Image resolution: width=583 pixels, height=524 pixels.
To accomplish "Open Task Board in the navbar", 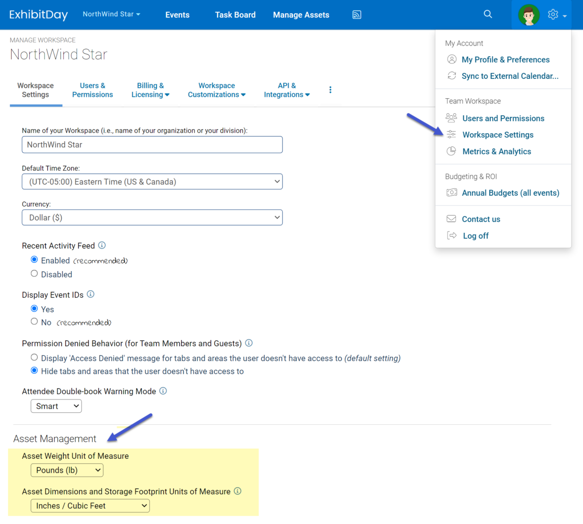I will point(235,15).
